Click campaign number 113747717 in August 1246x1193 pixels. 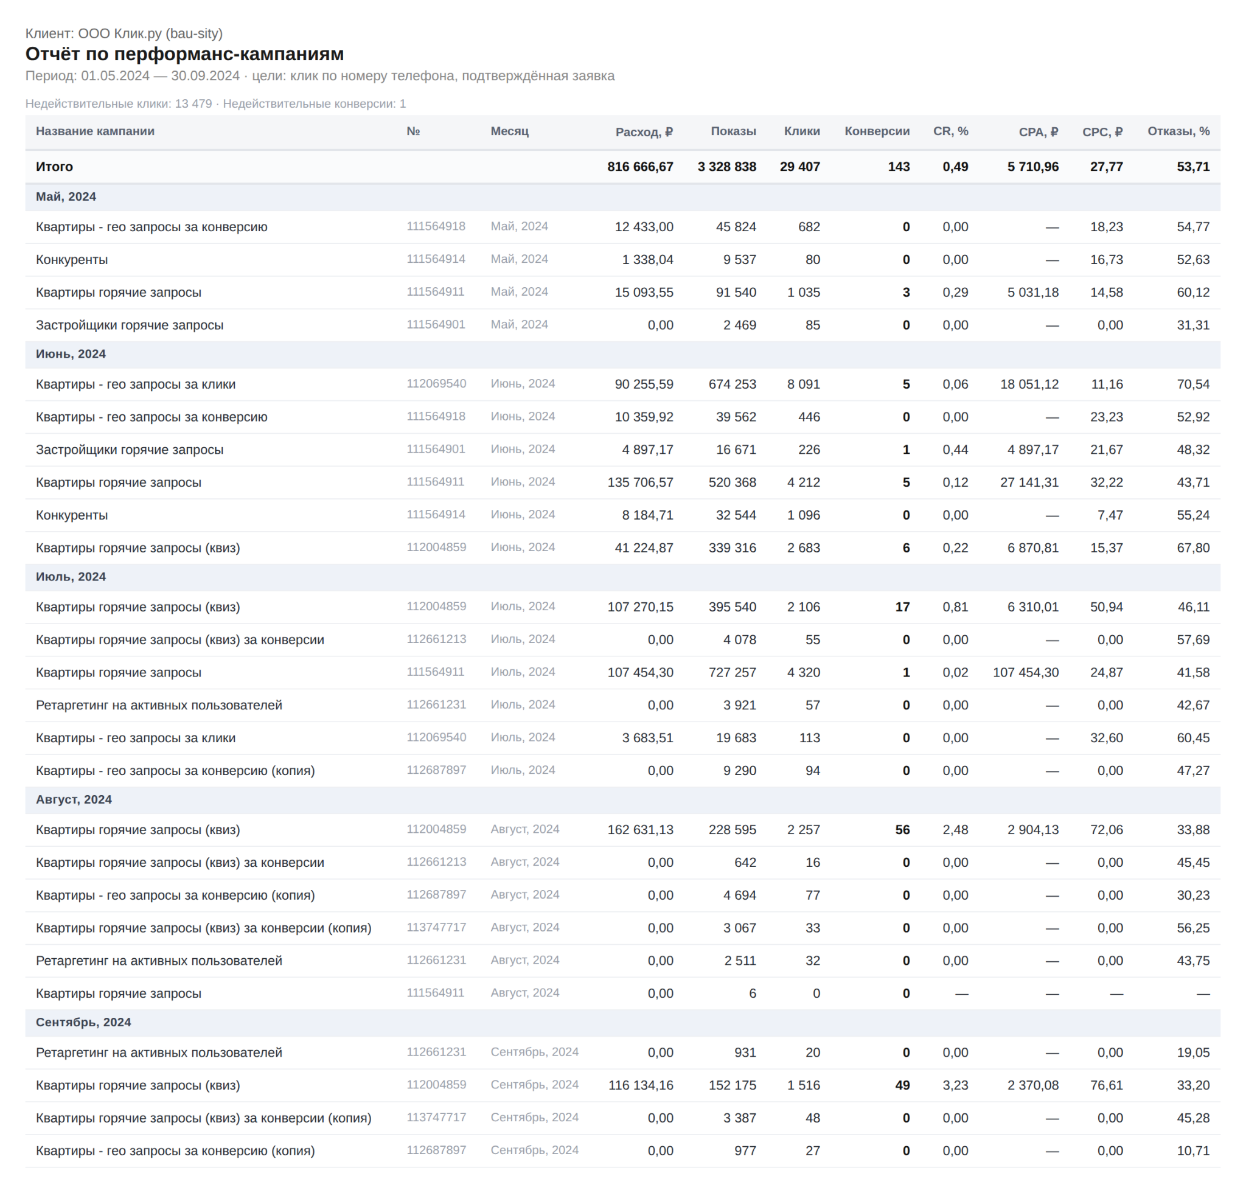(436, 927)
